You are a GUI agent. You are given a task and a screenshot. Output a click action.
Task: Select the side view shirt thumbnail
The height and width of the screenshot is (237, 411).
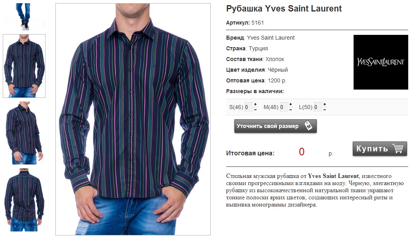[x=24, y=133]
